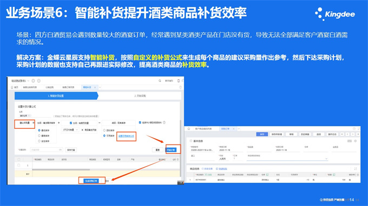The image size is (368, 206).
Task: Open column settings icon in replenishment table header
Action: (x=178, y=160)
